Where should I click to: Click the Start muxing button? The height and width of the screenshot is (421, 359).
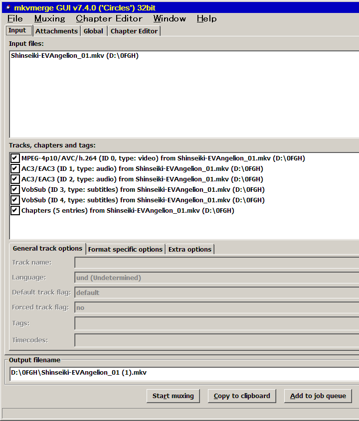tap(173, 396)
